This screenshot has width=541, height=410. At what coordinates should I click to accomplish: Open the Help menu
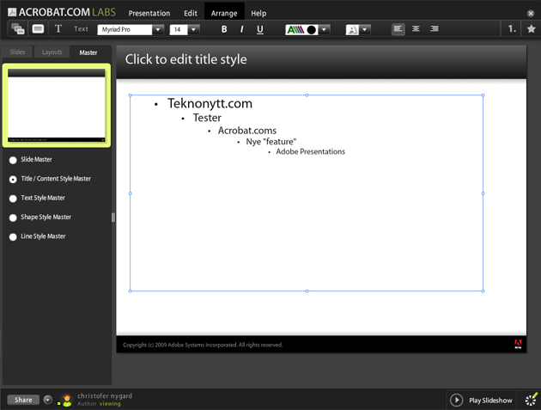[x=258, y=14]
